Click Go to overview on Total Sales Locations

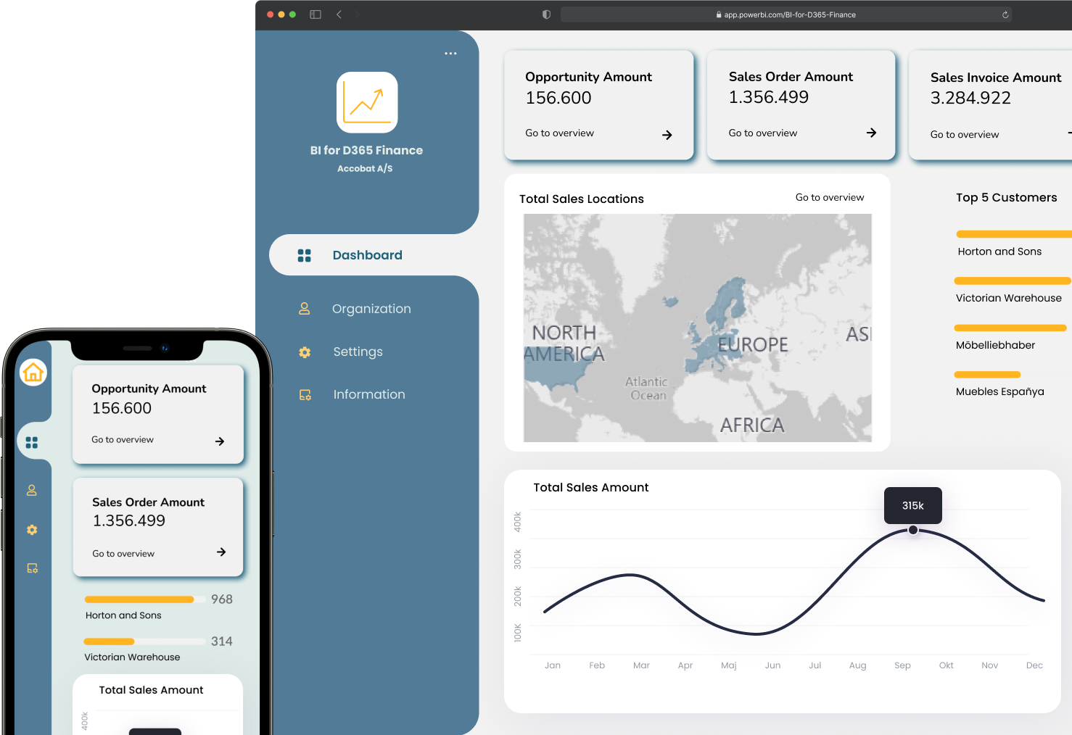click(x=830, y=197)
